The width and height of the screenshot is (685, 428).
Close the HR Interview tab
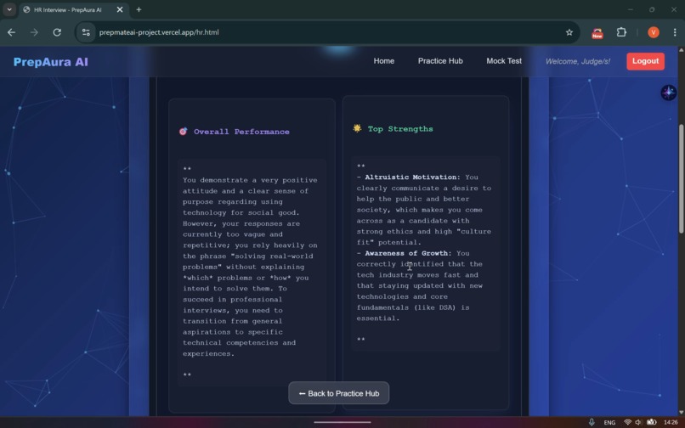119,9
